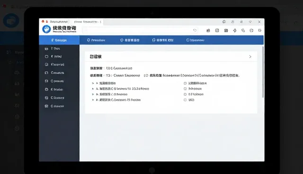Click into the long search field beside the logo

[140, 30]
